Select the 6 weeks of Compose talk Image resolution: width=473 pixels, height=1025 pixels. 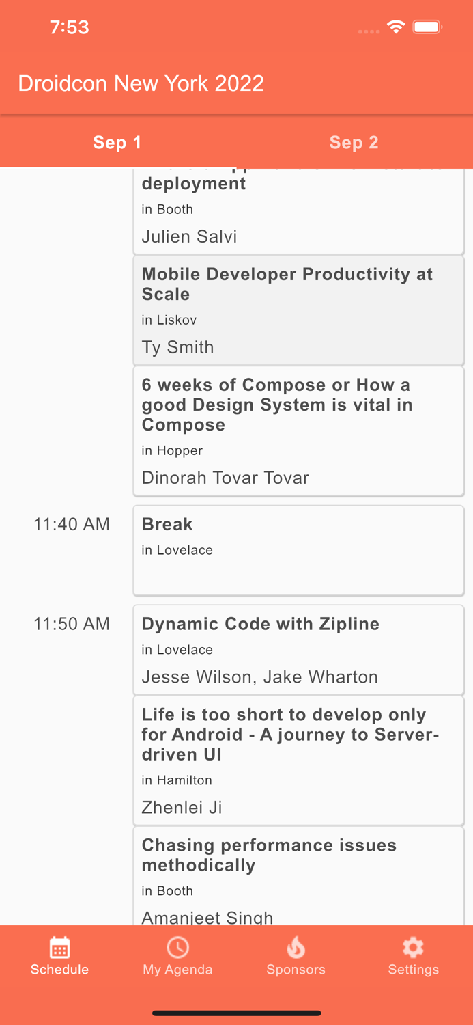click(298, 430)
